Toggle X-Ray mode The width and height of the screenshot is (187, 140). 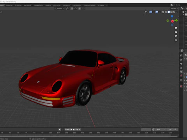click(163, 12)
